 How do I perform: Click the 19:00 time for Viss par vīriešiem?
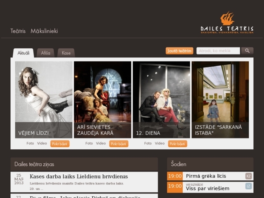[175, 187]
